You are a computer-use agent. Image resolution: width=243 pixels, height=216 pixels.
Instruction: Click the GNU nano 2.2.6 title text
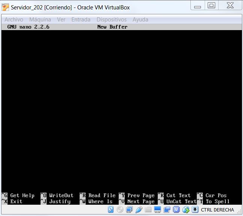point(29,27)
